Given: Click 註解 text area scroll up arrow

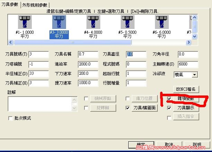Looking at the screenshot, I should coord(74,100).
